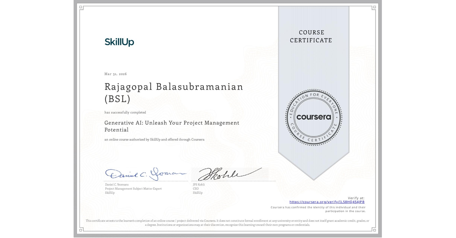The image size is (456, 238).
Task: Click JPS Kohli handwritten signature
Action: pos(230,174)
